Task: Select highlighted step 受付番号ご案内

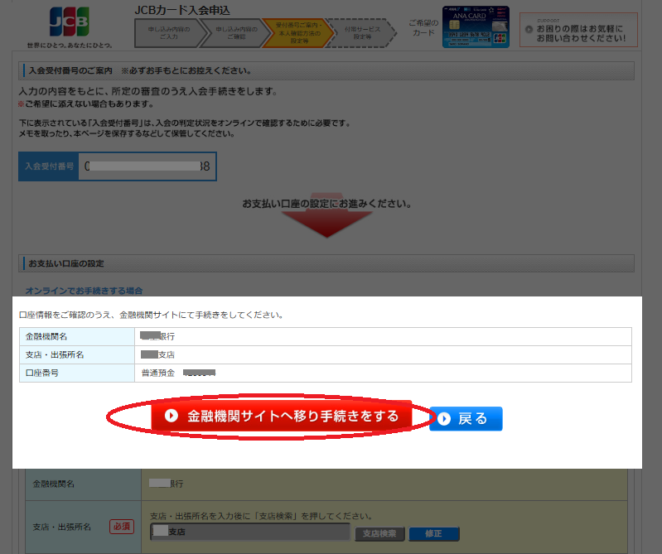Action: pos(299,33)
